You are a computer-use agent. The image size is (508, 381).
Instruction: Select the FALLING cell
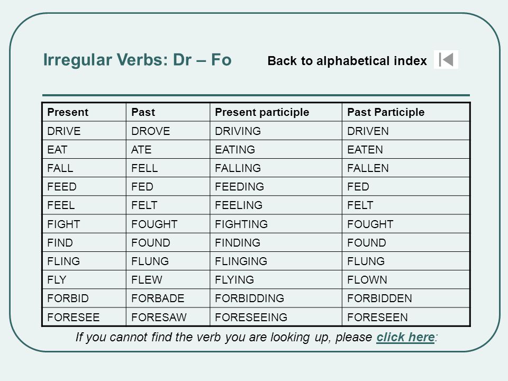click(276, 168)
